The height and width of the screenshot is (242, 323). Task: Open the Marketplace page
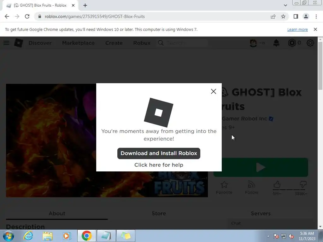pyautogui.click(x=78, y=43)
